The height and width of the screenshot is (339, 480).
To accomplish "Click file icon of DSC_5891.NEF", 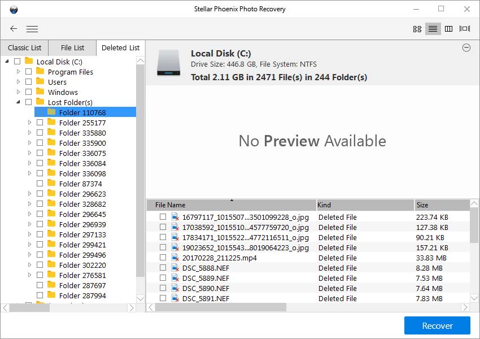I will pyautogui.click(x=175, y=298).
